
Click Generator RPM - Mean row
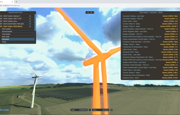150,52
